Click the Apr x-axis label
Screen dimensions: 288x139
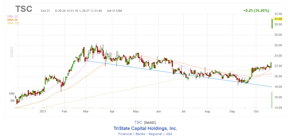tap(112, 111)
